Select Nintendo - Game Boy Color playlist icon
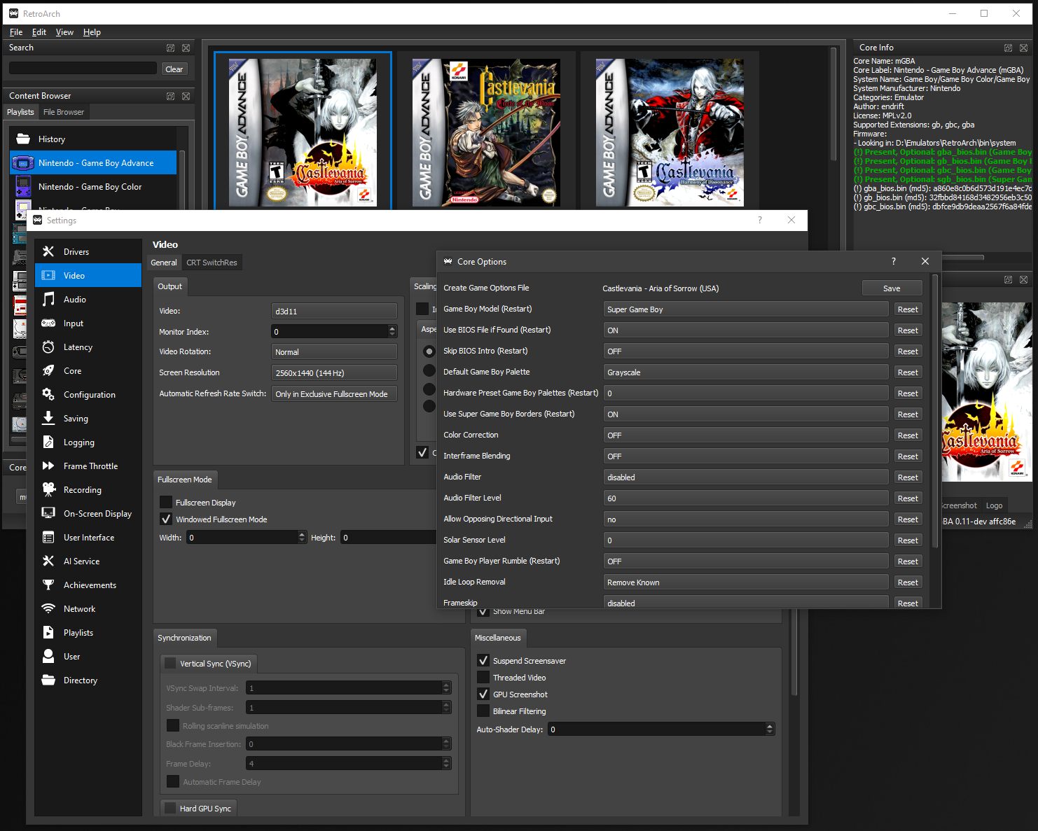Image resolution: width=1038 pixels, height=831 pixels. point(23,187)
